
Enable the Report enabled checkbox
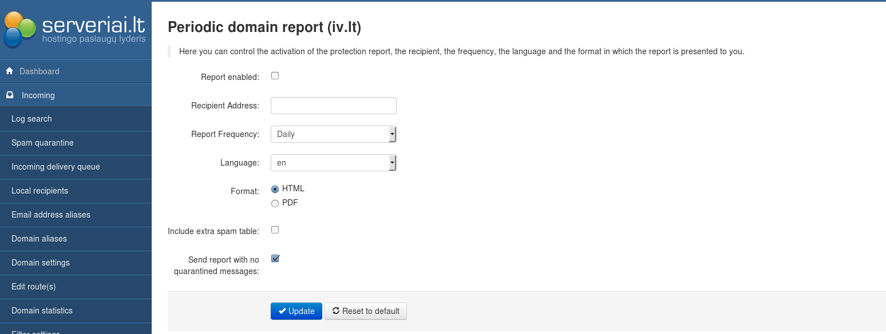pos(275,76)
